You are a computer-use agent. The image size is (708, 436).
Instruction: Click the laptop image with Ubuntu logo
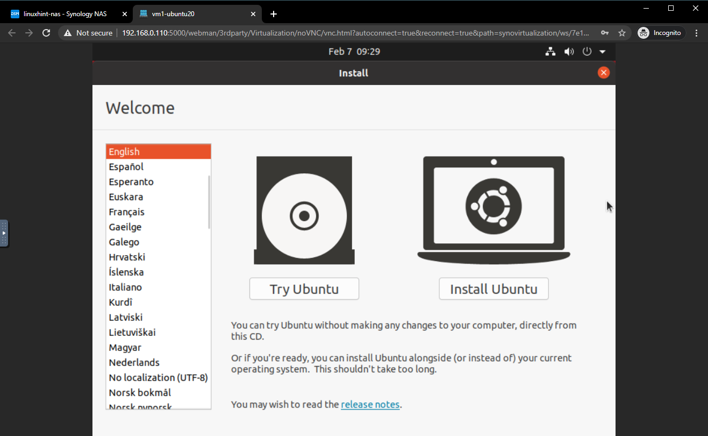(494, 208)
